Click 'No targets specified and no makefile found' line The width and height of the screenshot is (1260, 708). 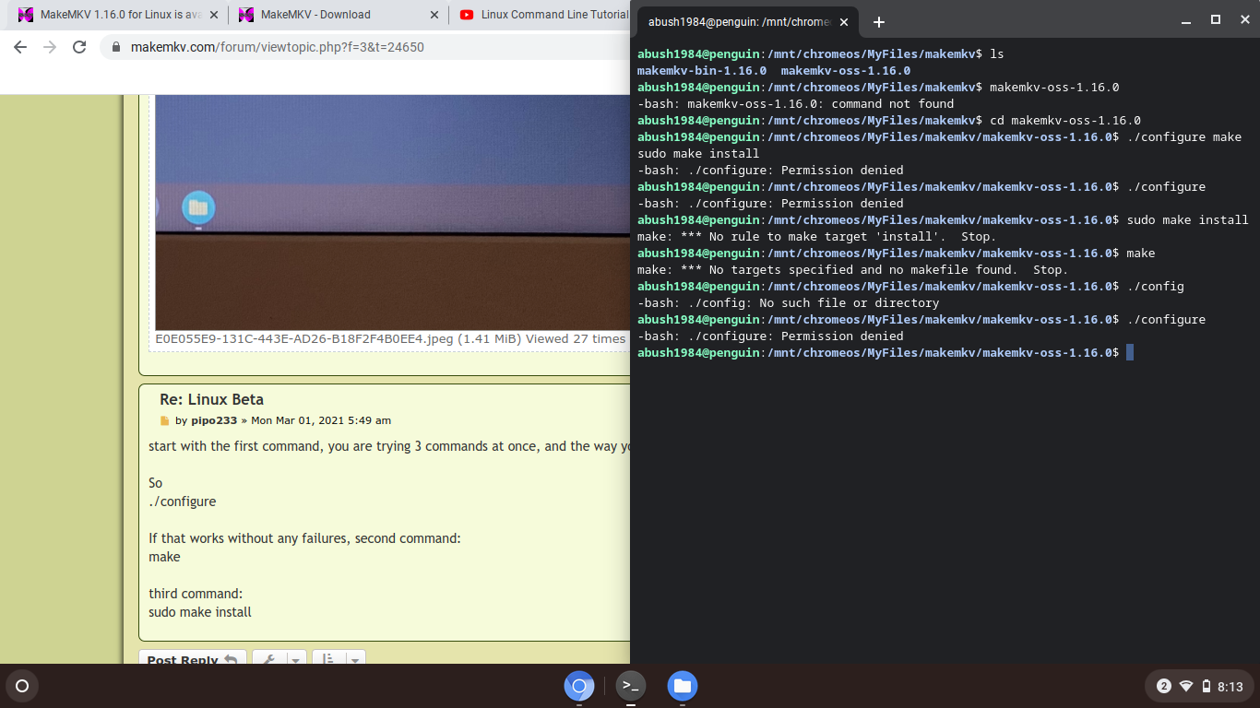[x=852, y=269]
